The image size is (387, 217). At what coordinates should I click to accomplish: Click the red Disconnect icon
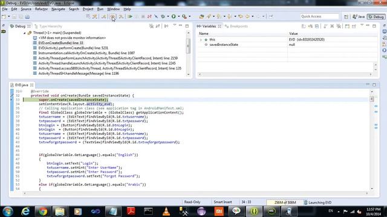tap(149, 16)
